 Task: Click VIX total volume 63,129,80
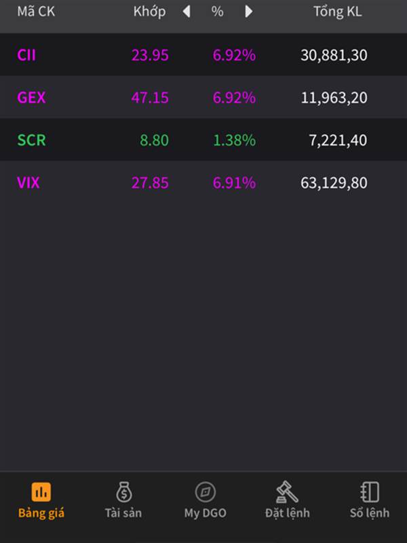[x=334, y=183]
